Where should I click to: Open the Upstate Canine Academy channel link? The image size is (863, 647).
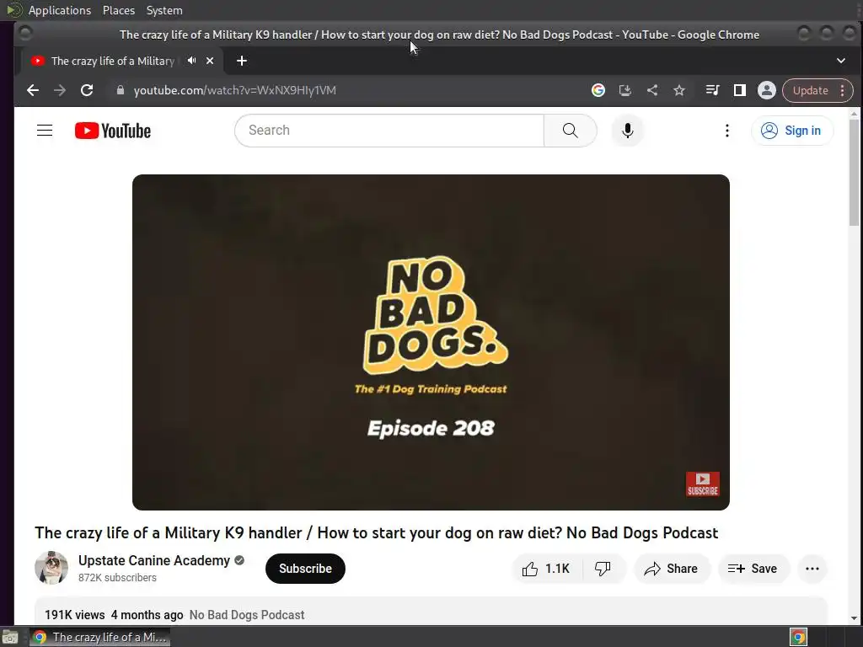coord(154,560)
